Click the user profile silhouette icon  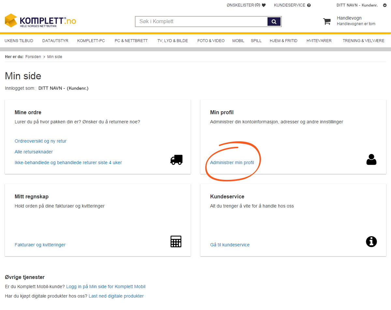tap(371, 160)
